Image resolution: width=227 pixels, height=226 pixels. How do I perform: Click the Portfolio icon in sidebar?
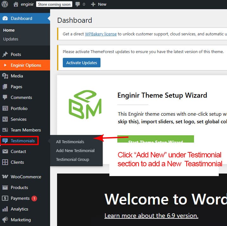[5, 108]
